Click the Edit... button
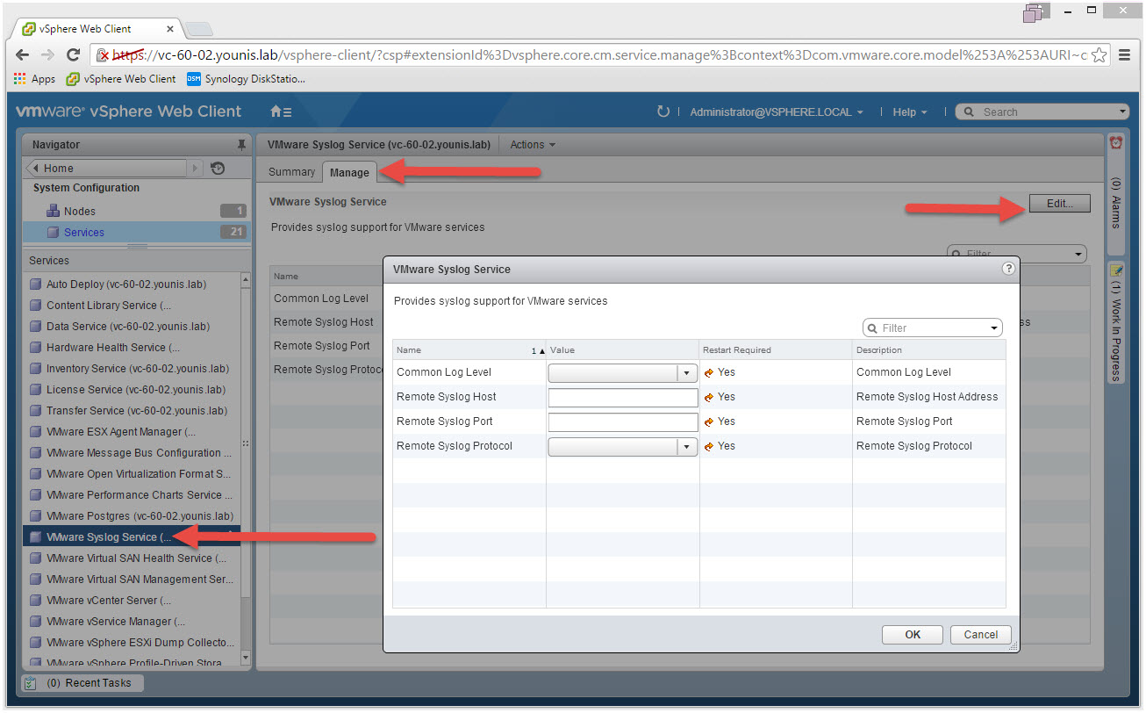 click(x=1059, y=204)
